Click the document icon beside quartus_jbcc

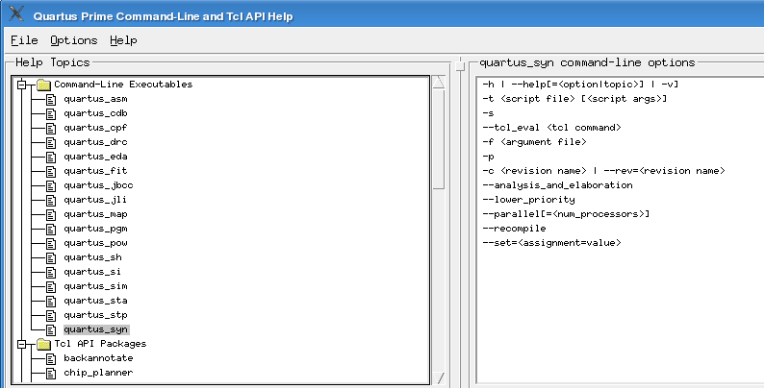(51, 186)
